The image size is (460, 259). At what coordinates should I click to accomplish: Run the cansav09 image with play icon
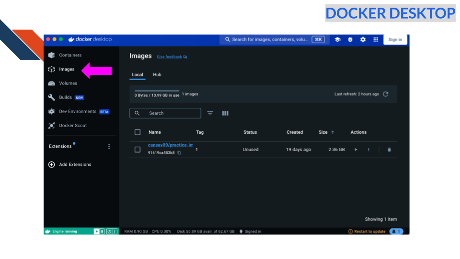(356, 150)
